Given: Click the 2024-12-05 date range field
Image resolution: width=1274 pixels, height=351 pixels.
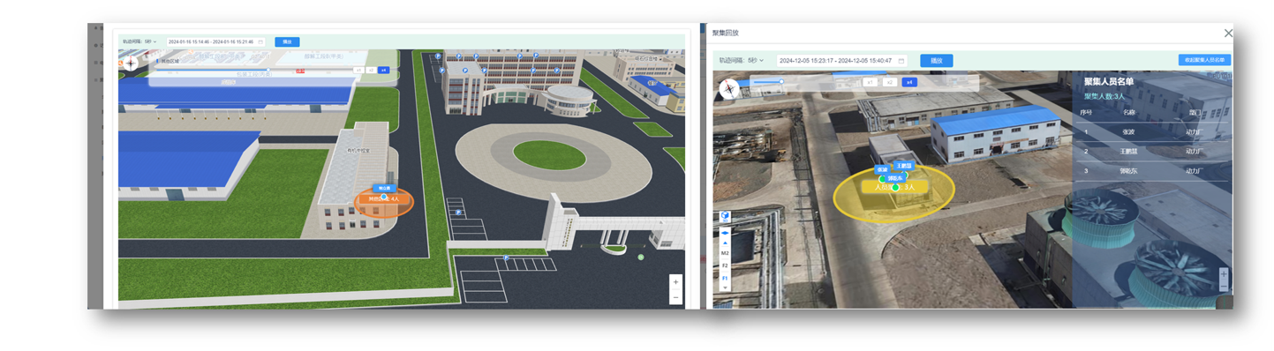Looking at the screenshot, I should [x=841, y=61].
